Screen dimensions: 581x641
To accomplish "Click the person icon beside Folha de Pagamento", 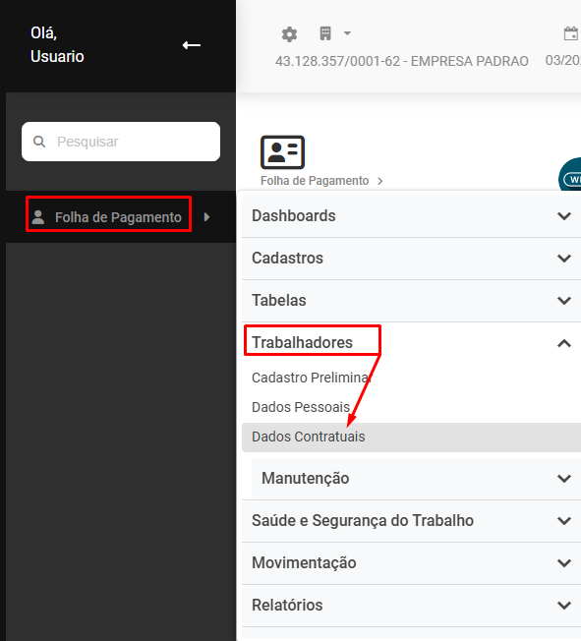I will pos(38,217).
